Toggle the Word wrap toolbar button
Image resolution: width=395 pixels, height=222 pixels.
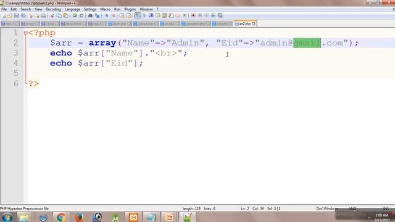138,15
